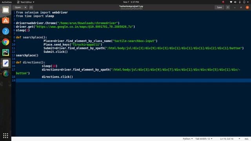251x141 pixels.
Task: Open the recent files dropdown arrow beside Open
Action: click(x=25, y=7)
